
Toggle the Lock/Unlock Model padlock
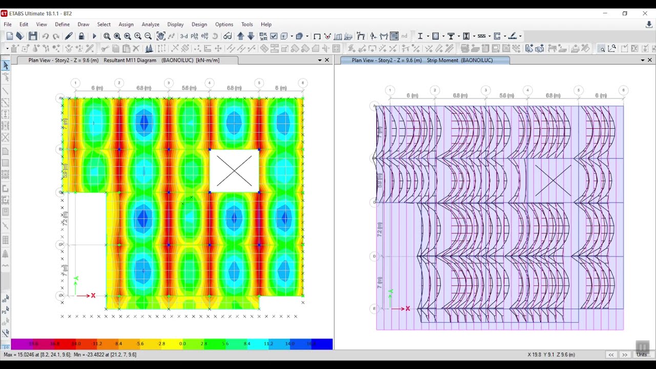[x=81, y=36]
